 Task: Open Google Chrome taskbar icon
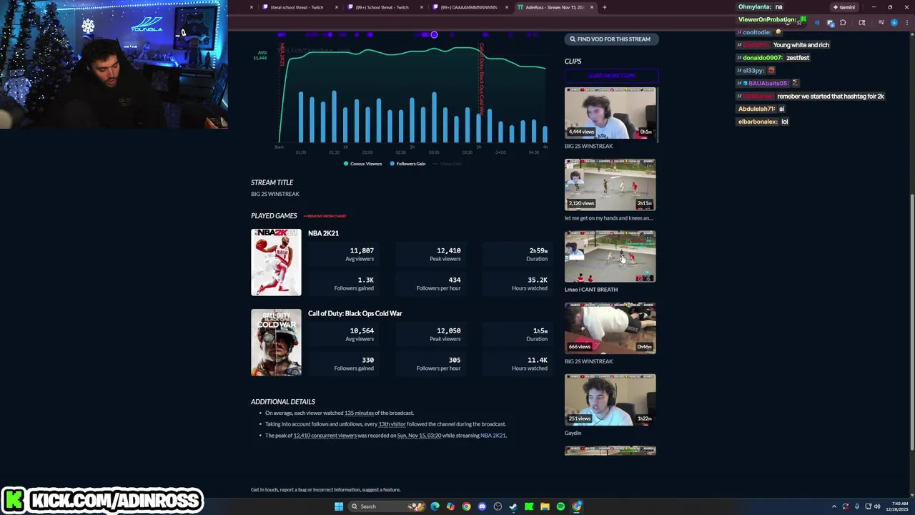[466, 506]
